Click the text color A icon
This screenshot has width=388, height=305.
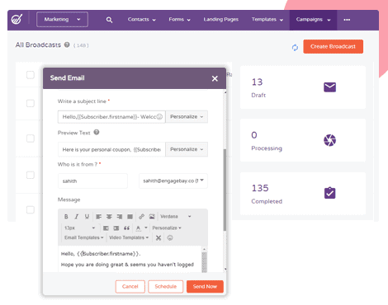[139, 228]
